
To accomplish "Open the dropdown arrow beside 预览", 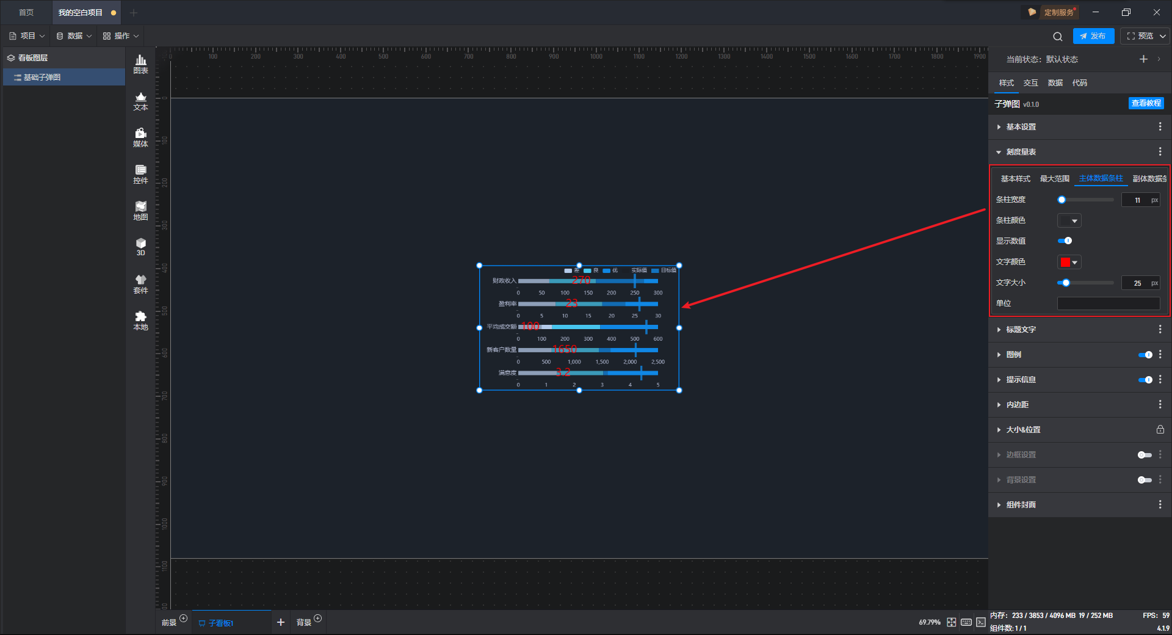I will (x=1163, y=36).
